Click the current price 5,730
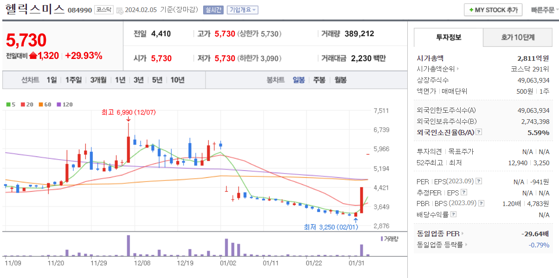The height and width of the screenshot is (278, 559). pyautogui.click(x=26, y=40)
